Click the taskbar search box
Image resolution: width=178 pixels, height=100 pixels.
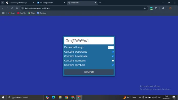pos(25,97)
